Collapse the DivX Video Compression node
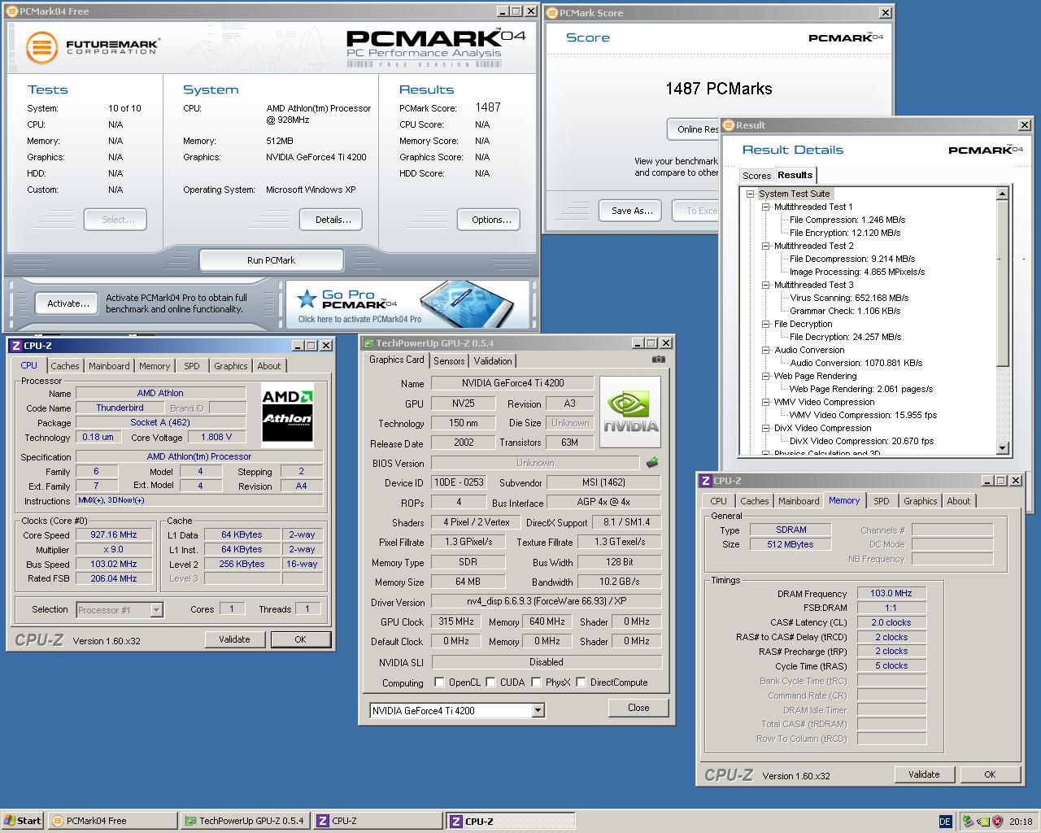The image size is (1041, 833). pos(766,428)
